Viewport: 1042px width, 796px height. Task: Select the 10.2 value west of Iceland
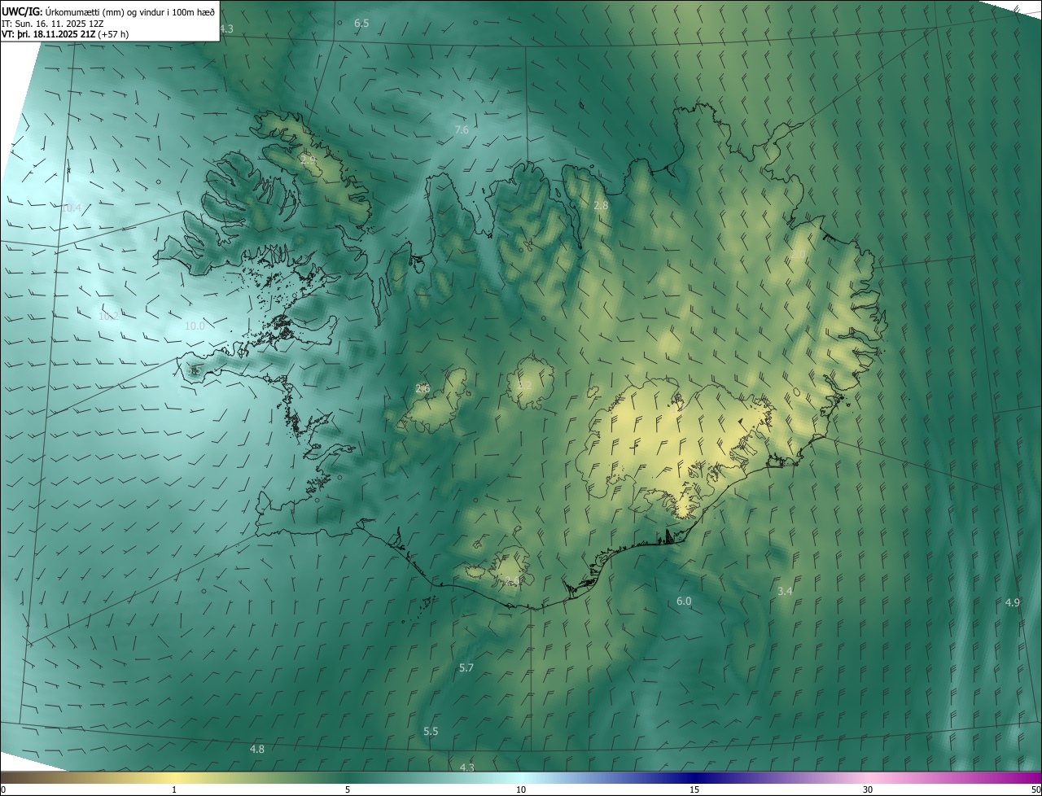[108, 317]
